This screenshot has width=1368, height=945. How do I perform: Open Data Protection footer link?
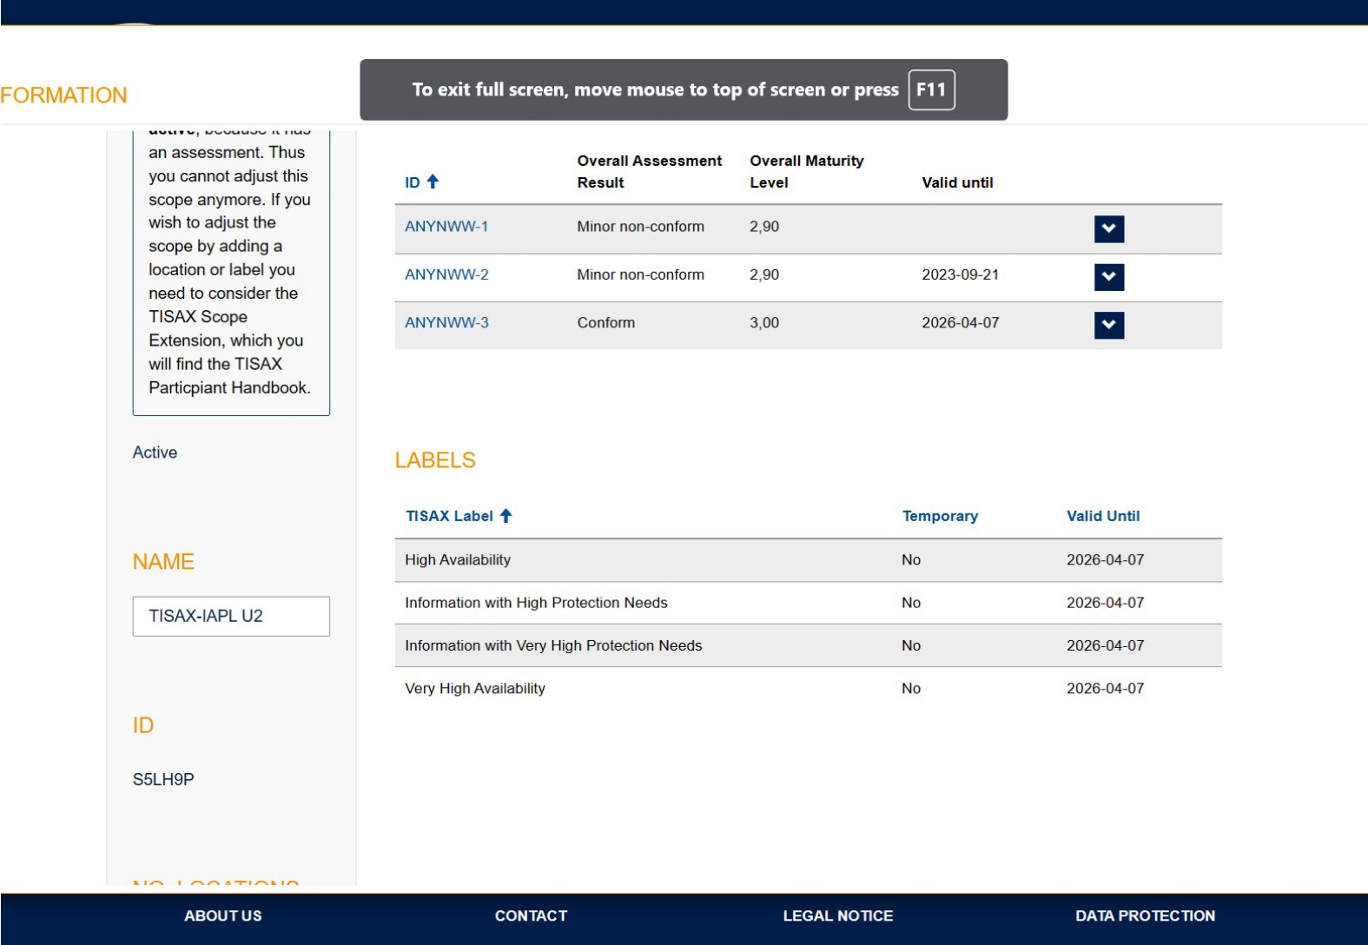click(1145, 915)
